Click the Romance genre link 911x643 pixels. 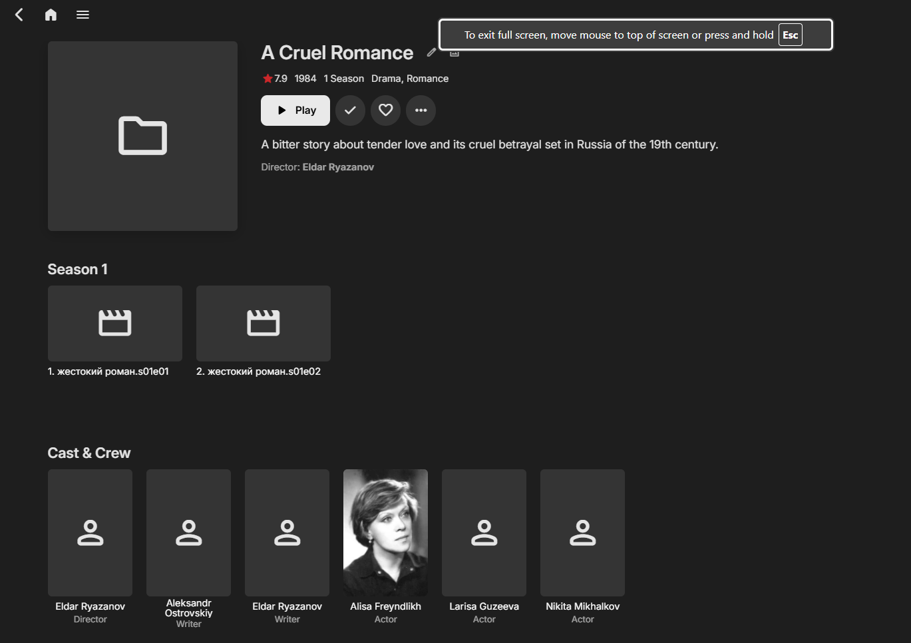click(x=427, y=79)
